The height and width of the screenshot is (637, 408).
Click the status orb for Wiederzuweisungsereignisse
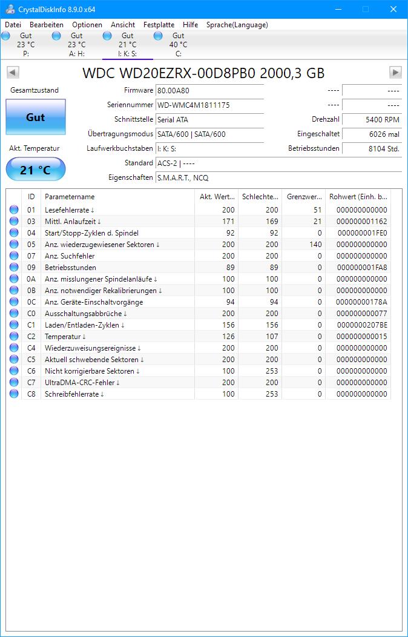[14, 348]
